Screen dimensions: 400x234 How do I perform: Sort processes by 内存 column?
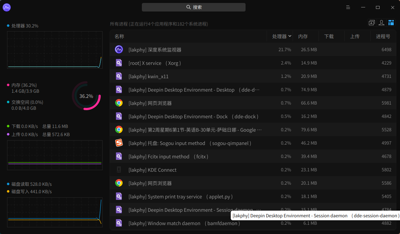point(303,36)
